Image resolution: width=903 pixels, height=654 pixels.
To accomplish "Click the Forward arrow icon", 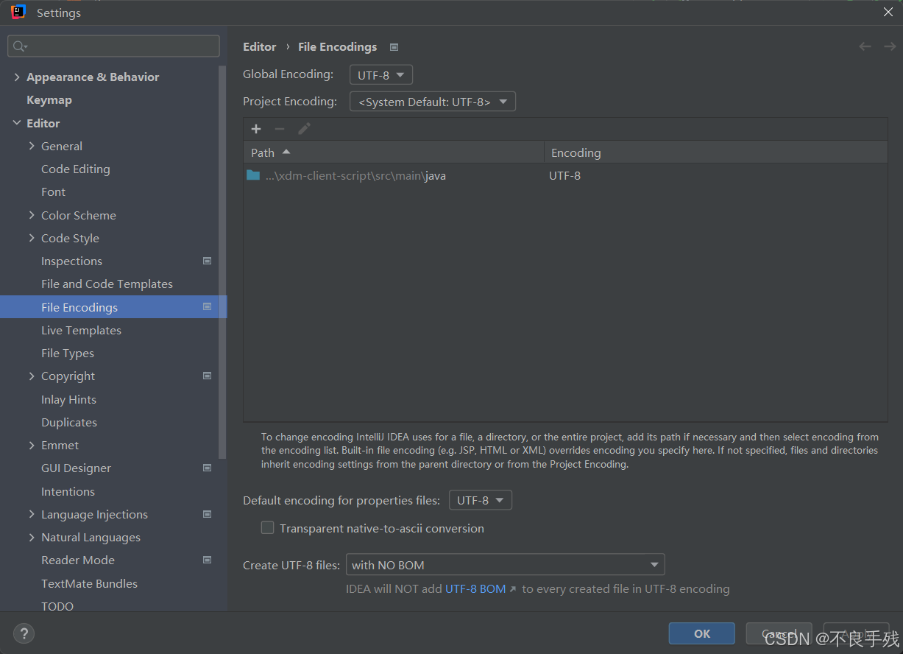I will [x=890, y=46].
